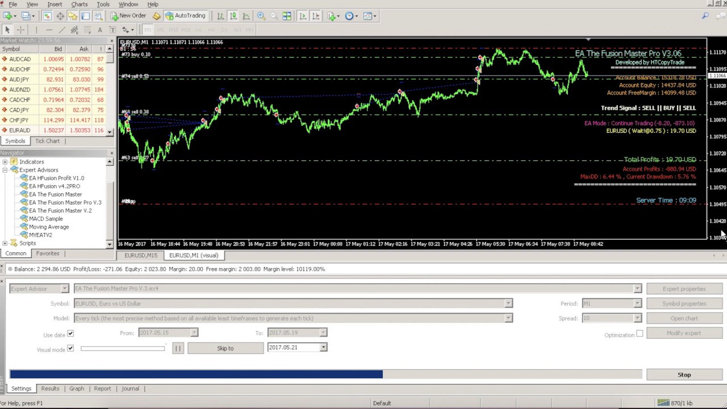The image size is (727, 409).
Task: Open the Skip to date dropdown
Action: [323, 348]
